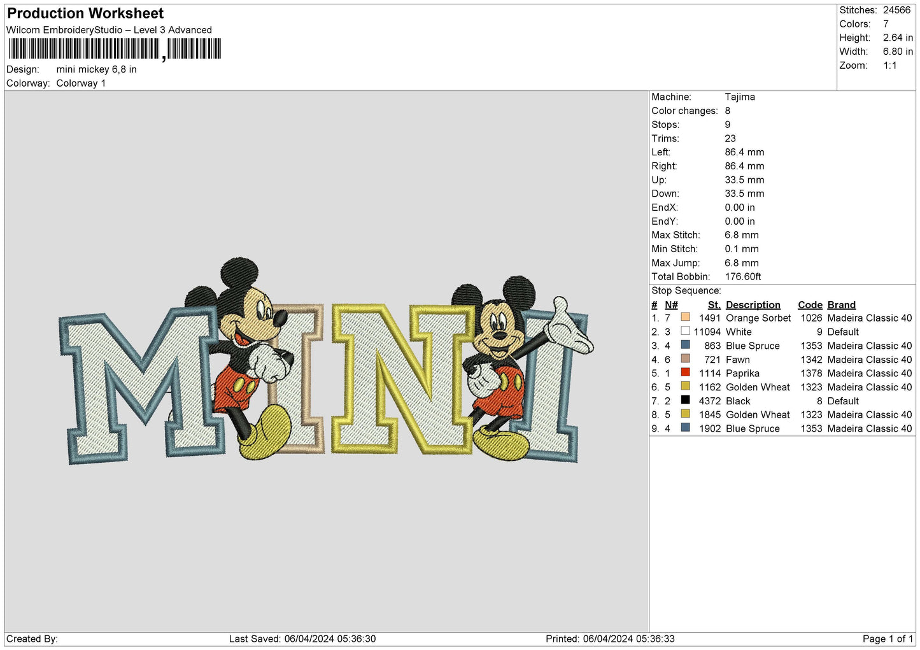Click the Golden Wheat swatch with 1845 stitches
Image resolution: width=920 pixels, height=650 pixels.
coord(685,414)
